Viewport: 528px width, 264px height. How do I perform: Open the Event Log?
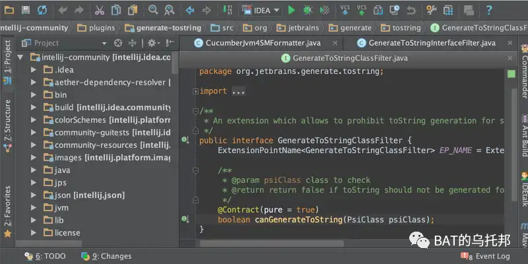pyautogui.click(x=485, y=257)
